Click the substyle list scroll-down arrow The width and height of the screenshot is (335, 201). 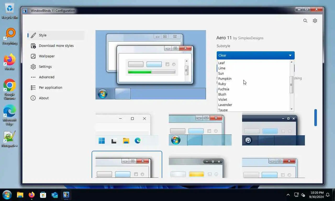click(x=292, y=109)
